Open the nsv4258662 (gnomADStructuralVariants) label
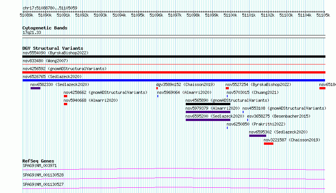Image resolution: width=336 pixels, height=193 pixels. (x=105, y=92)
